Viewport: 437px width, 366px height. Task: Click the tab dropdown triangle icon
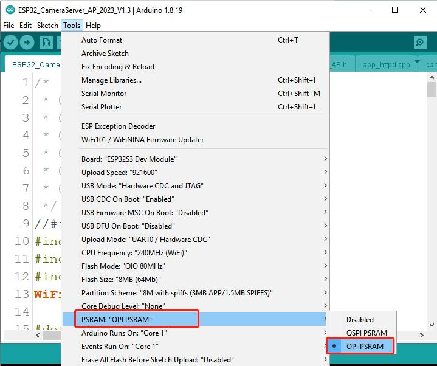(x=417, y=61)
